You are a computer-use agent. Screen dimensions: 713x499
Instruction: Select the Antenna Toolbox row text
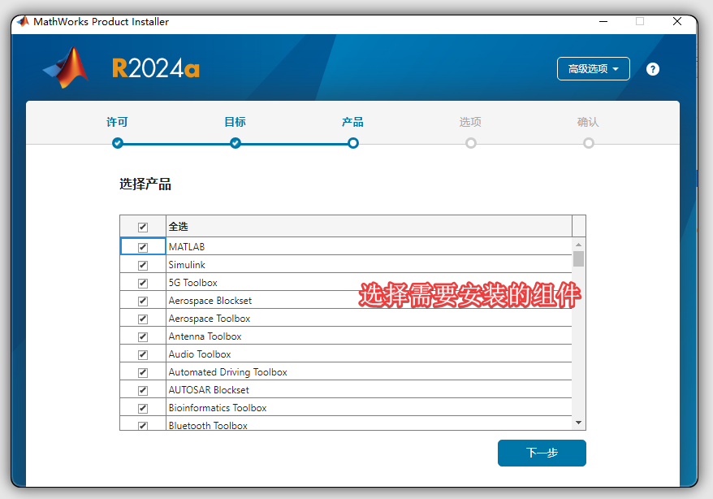(x=205, y=336)
